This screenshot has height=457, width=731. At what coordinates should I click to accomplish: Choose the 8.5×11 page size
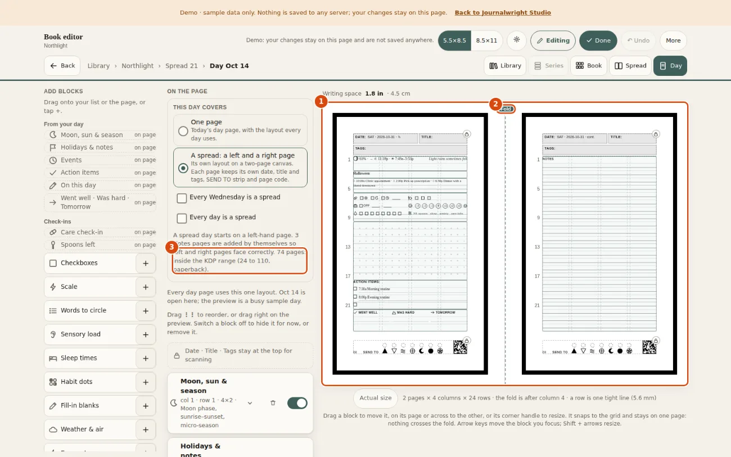coord(486,40)
